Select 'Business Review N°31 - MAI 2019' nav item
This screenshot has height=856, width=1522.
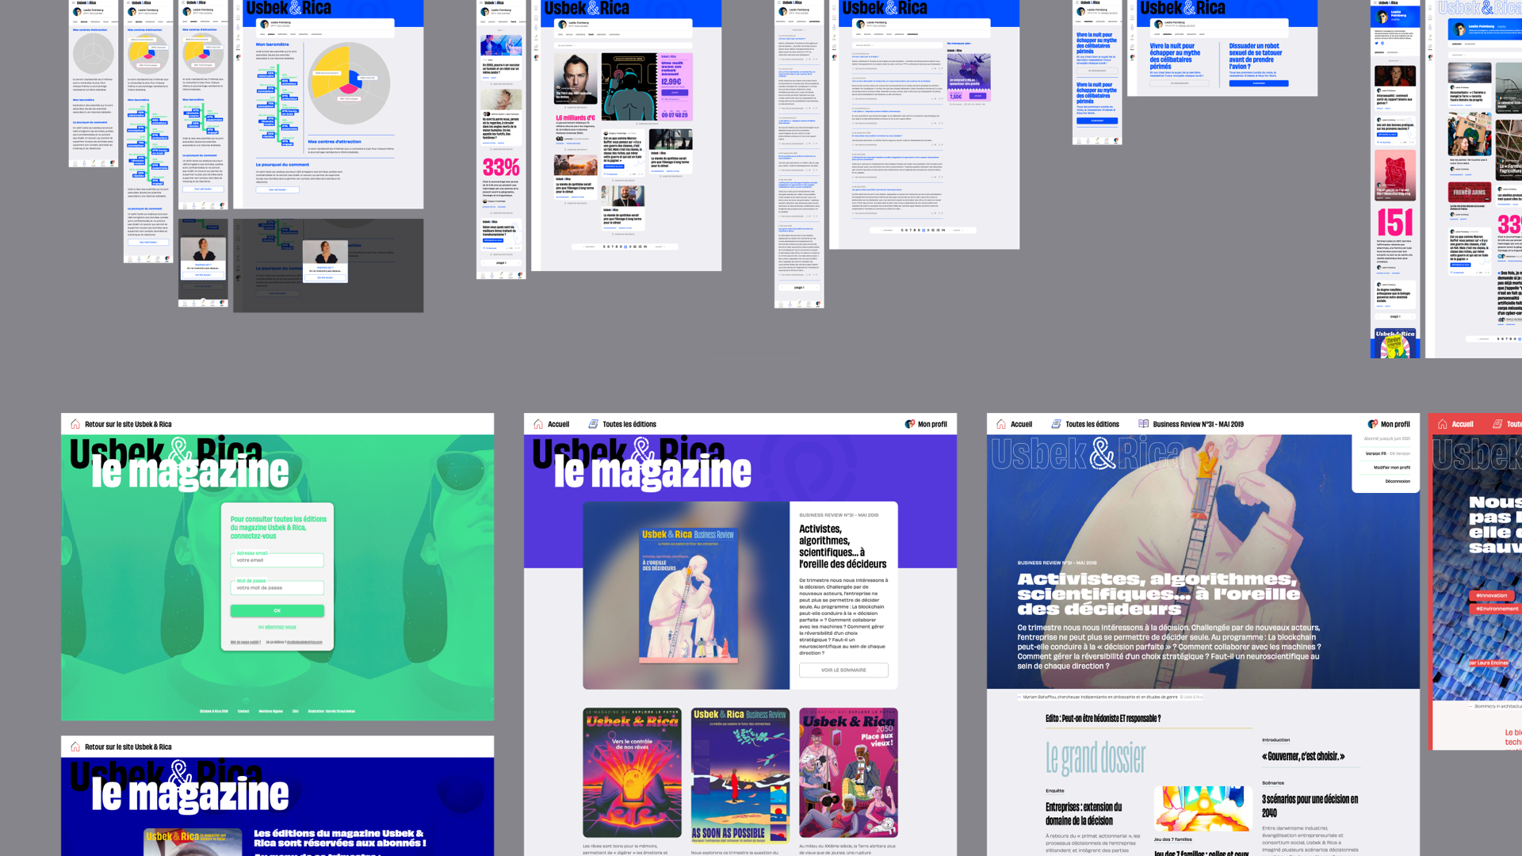[1198, 424]
